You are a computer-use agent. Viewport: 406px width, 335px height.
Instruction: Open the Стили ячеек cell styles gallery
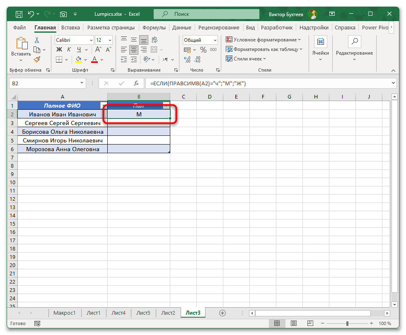[247, 58]
